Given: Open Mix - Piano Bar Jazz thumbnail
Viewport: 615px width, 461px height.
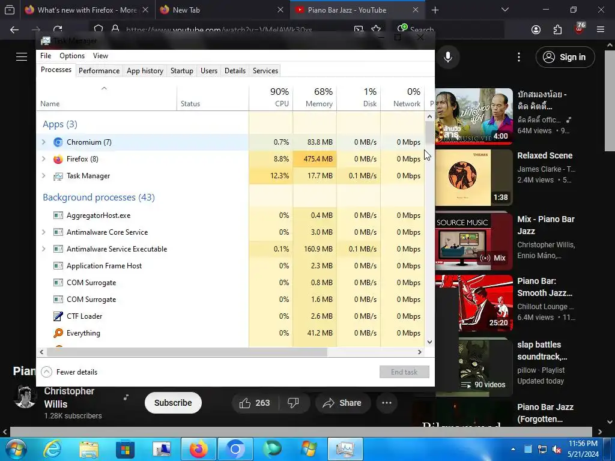Looking at the screenshot, I should [473, 241].
